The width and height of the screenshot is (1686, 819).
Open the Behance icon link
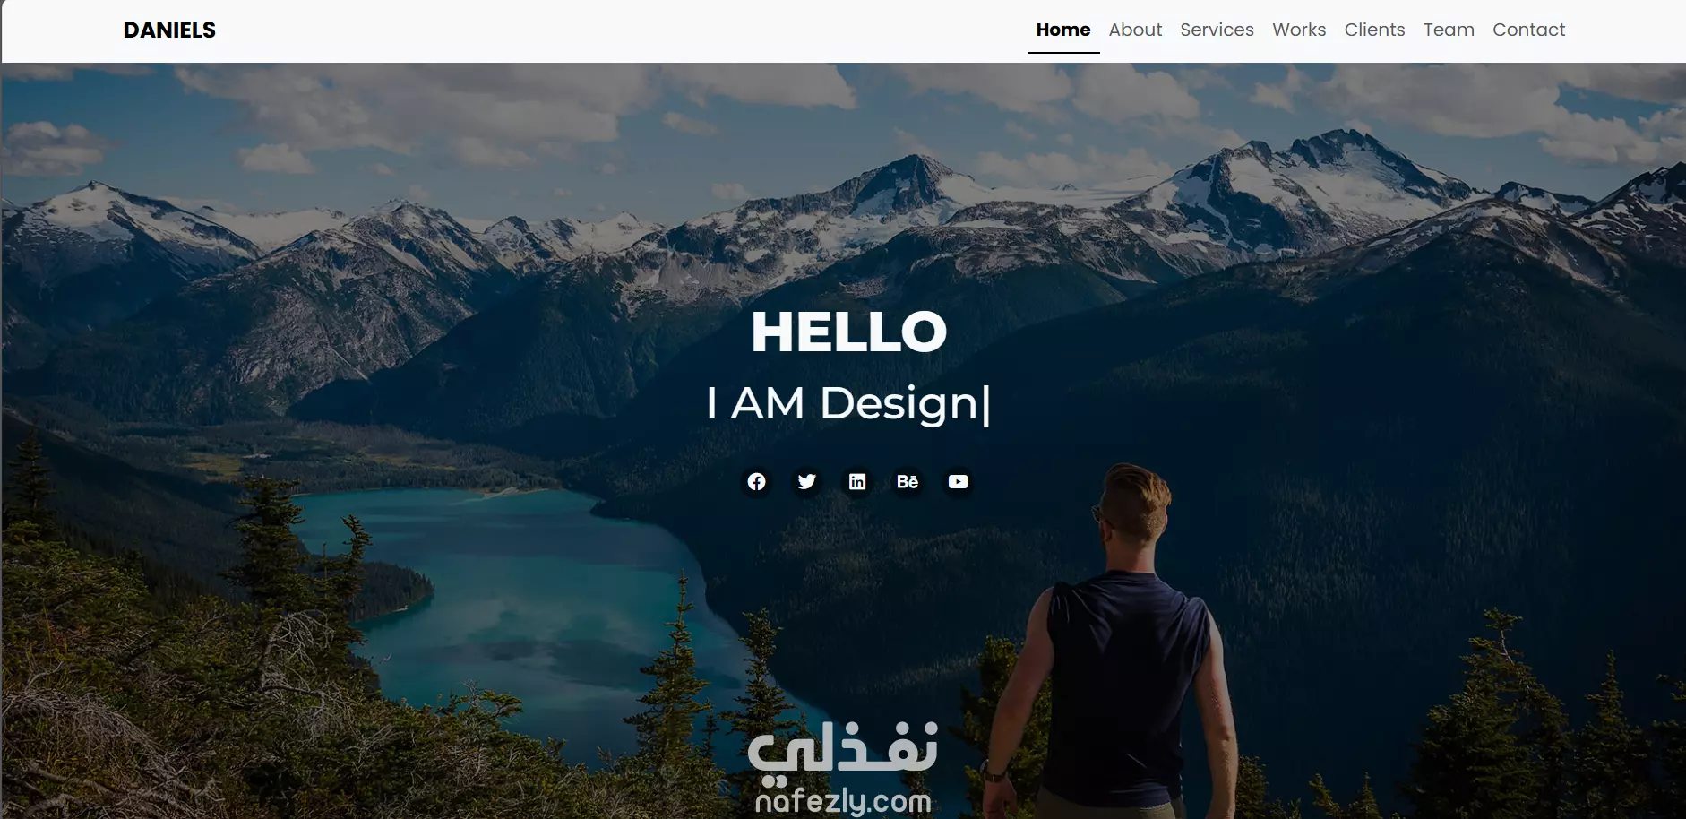pos(908,482)
